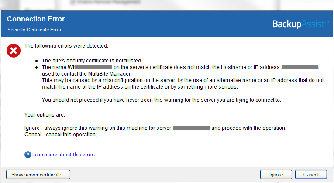Click the BackupAssist logo in header

(x=300, y=24)
